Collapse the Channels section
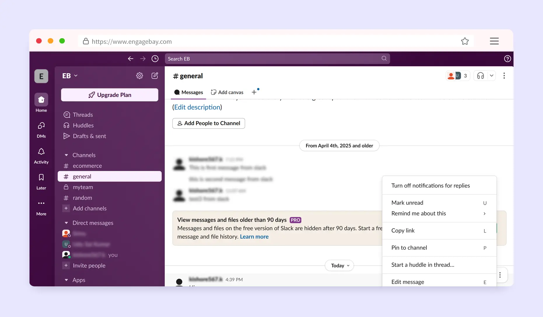 [x=66, y=155]
